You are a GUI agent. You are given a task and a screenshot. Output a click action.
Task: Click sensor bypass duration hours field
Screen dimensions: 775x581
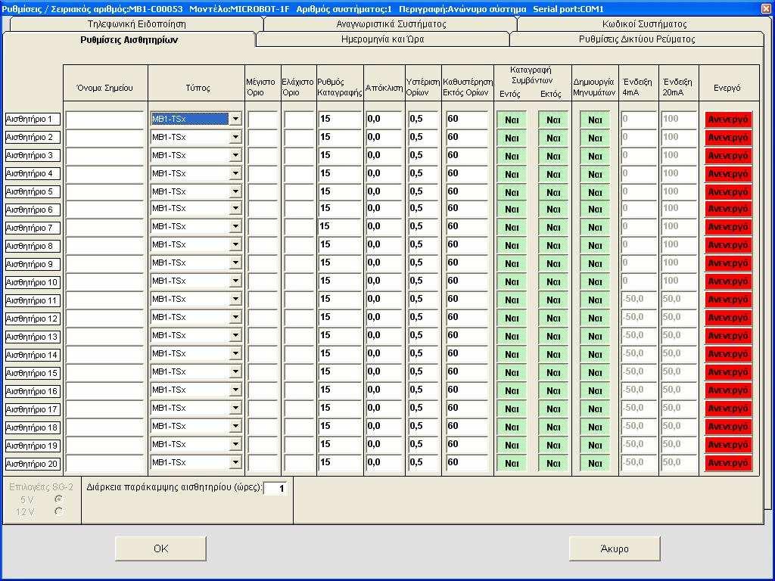(275, 489)
